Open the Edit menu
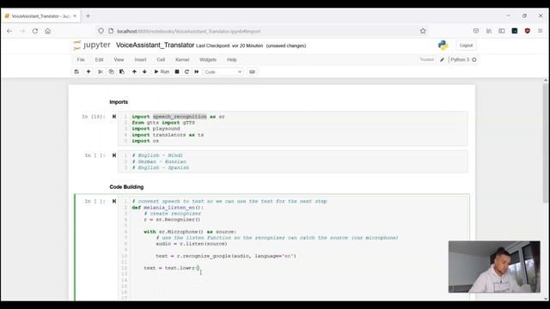 (x=100, y=59)
